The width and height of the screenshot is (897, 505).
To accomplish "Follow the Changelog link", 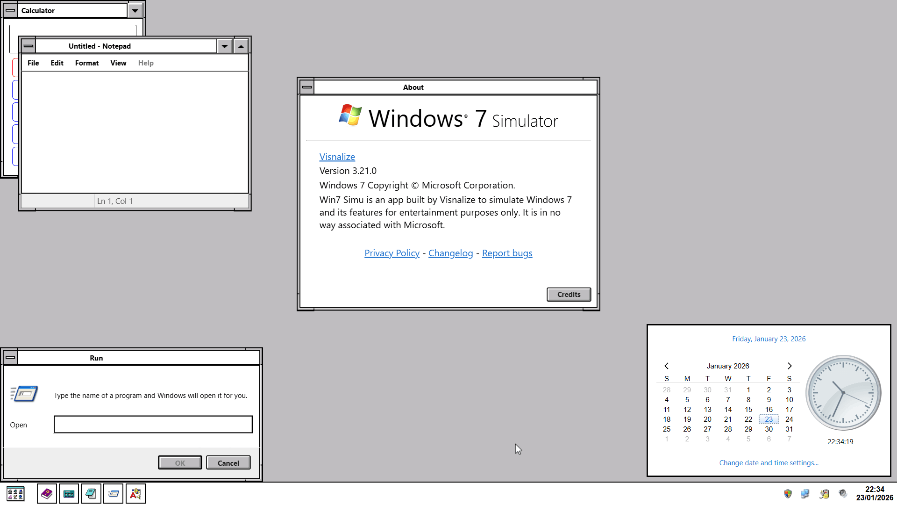I will [450, 253].
